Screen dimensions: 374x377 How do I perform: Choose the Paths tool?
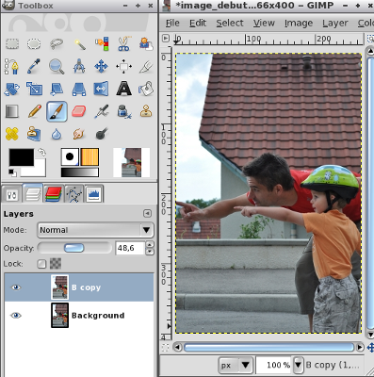tap(12, 67)
